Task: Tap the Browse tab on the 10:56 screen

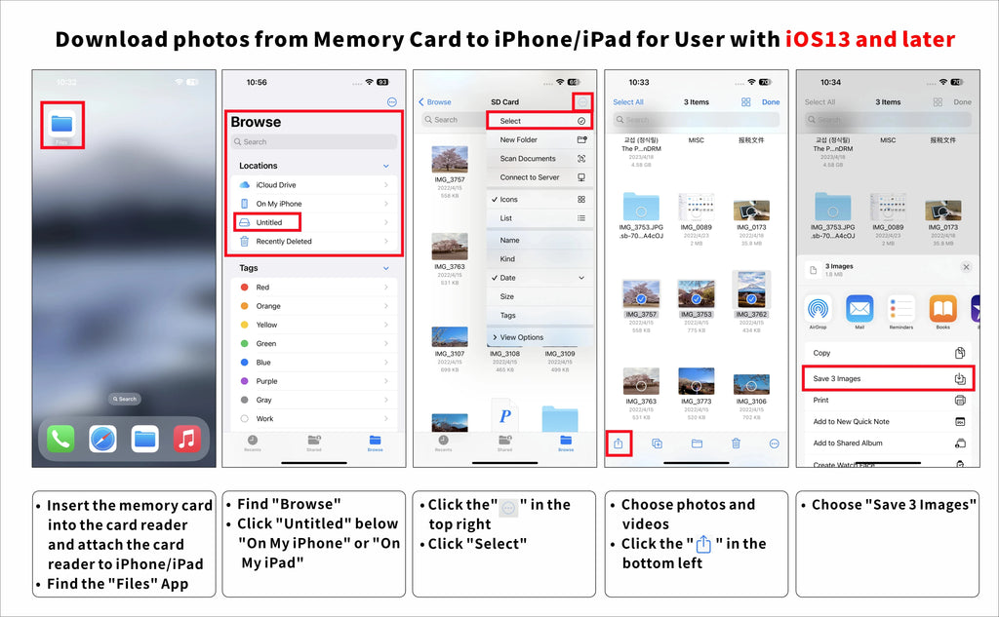Action: (x=376, y=443)
